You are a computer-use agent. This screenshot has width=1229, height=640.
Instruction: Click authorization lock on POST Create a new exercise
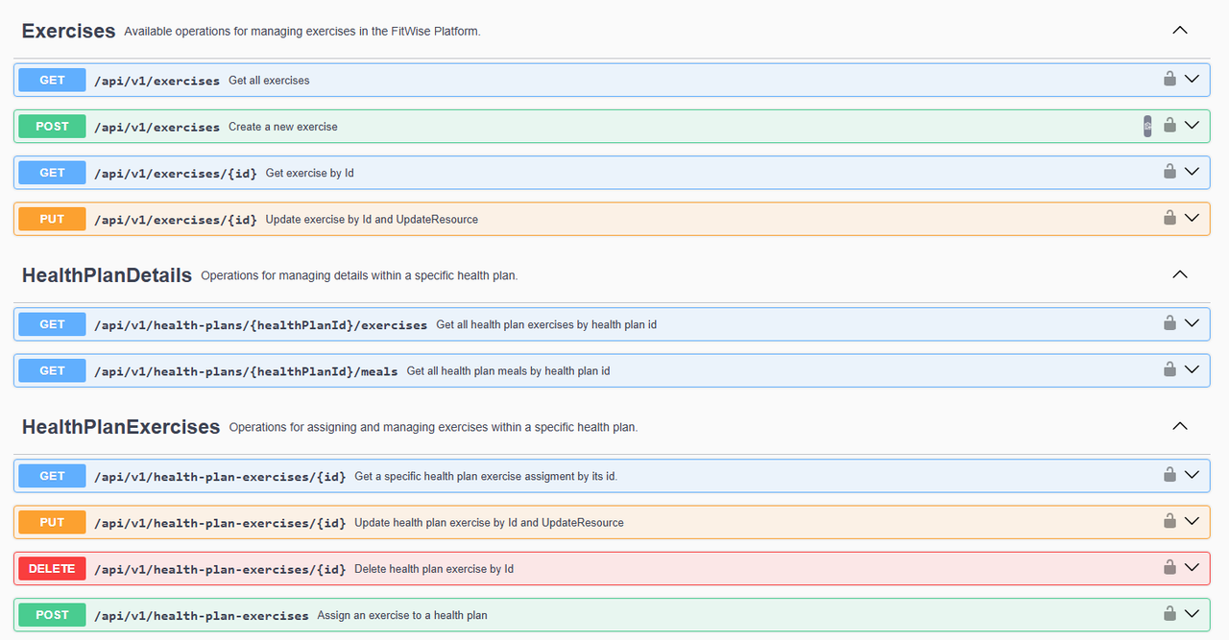pos(1169,125)
